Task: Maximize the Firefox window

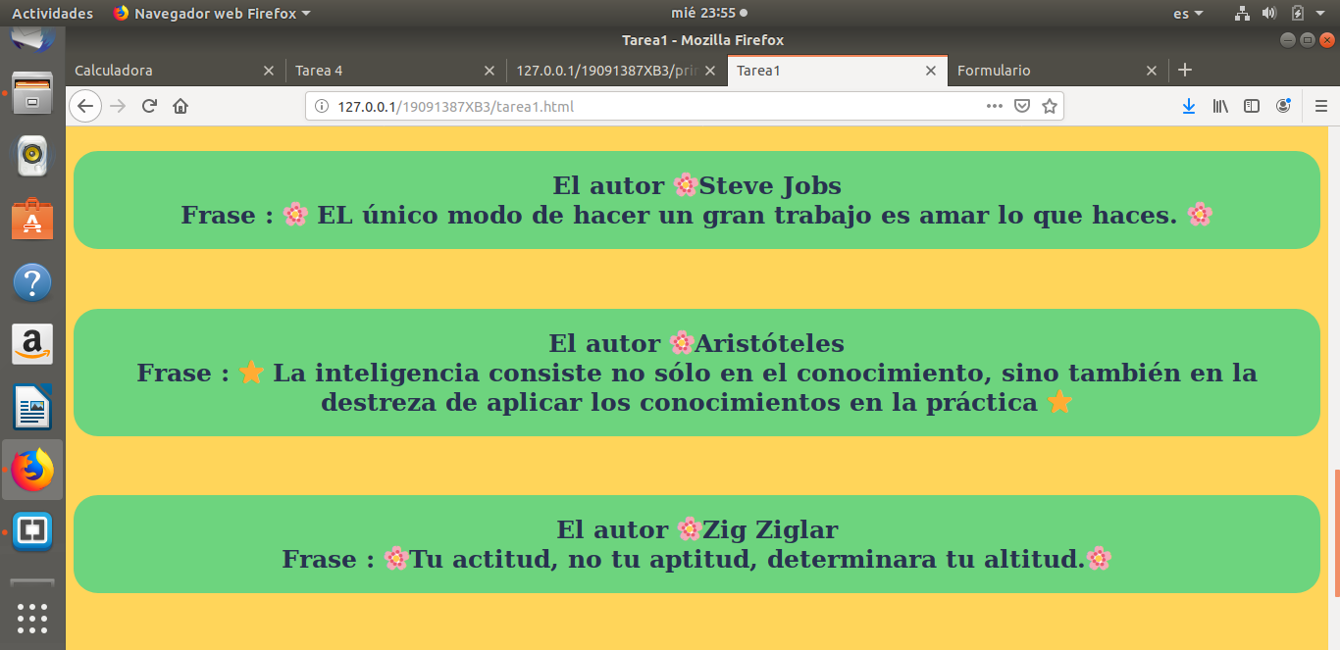Action: pos(1308,40)
